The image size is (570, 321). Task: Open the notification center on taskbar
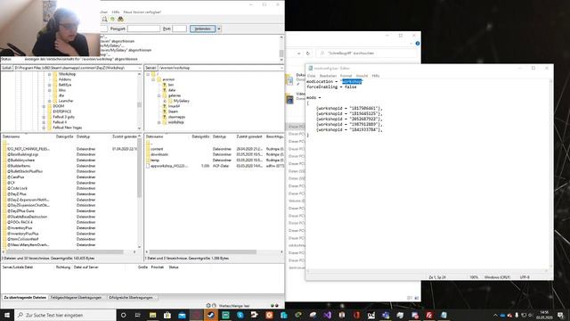560,315
